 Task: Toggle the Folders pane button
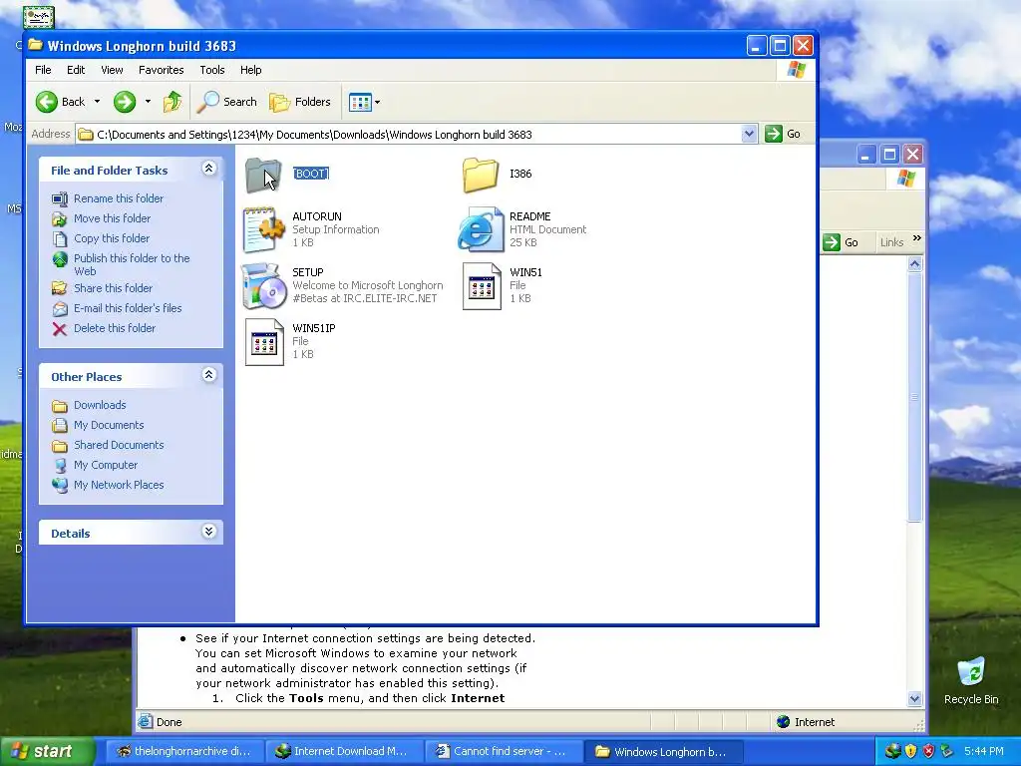point(299,102)
